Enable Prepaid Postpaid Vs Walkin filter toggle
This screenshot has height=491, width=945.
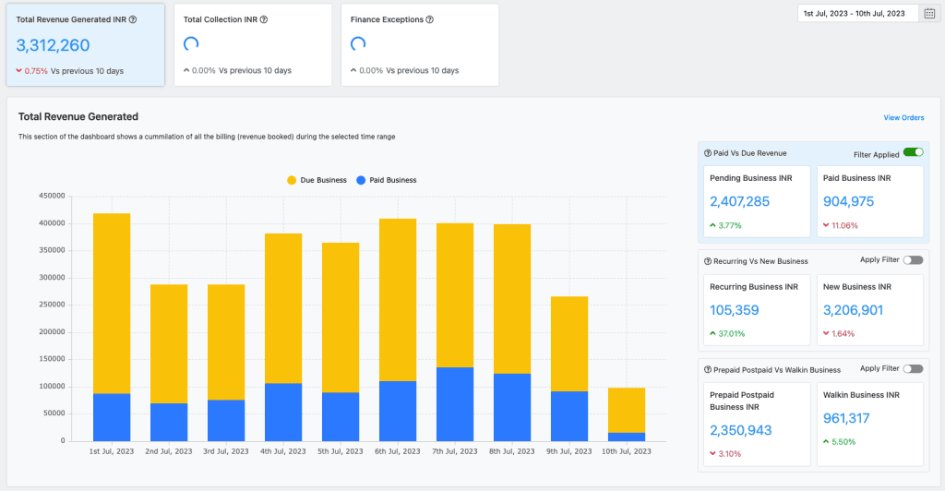913,368
